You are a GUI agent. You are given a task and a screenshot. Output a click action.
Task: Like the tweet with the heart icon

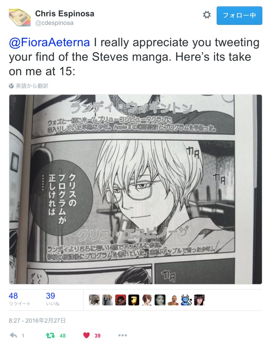(87, 336)
